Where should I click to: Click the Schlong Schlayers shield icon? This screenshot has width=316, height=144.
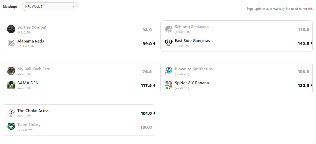169,29
